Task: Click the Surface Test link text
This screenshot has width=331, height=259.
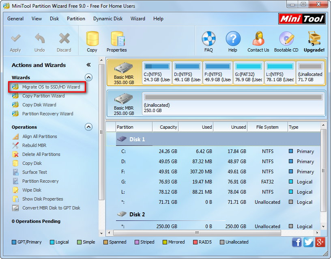Action: (34, 172)
